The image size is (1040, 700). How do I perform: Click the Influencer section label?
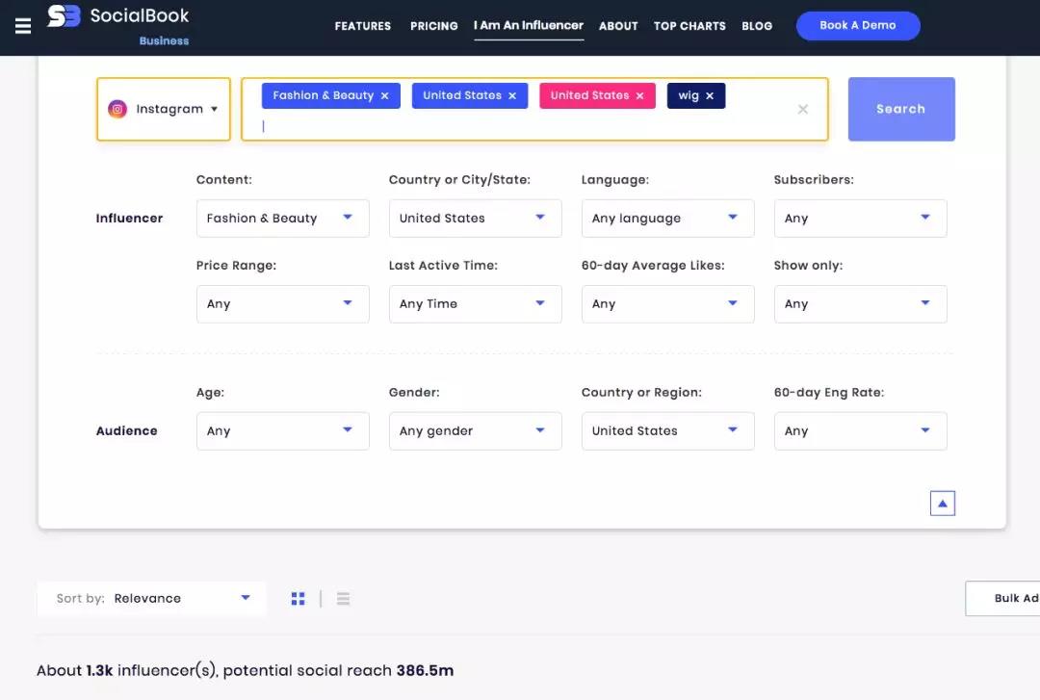(x=129, y=219)
